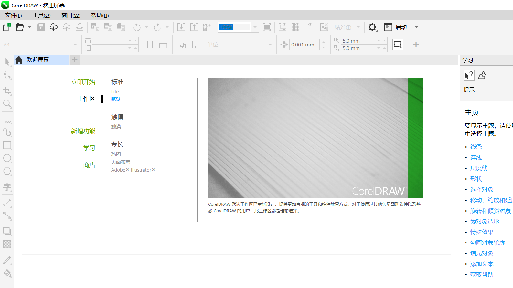The height and width of the screenshot is (288, 513).
Task: Click the 线条 help topic link
Action: point(476,147)
